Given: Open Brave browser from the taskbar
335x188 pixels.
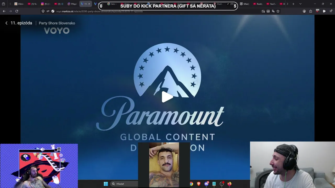Looking at the screenshot, I should pyautogui.click(x=199, y=184).
